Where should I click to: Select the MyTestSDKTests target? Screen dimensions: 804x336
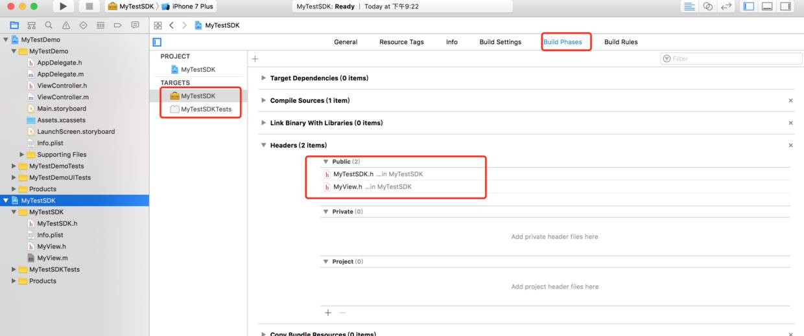200,109
